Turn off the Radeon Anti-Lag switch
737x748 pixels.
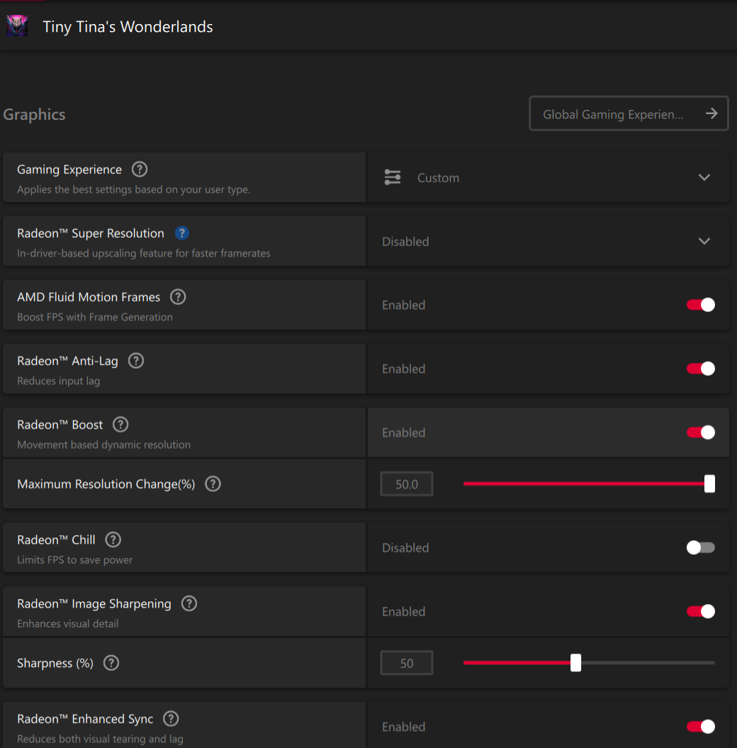pyautogui.click(x=700, y=369)
